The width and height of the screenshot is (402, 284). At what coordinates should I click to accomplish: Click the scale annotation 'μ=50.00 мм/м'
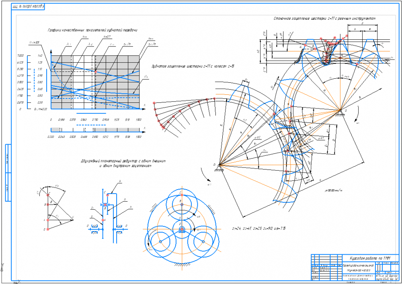[333, 190]
